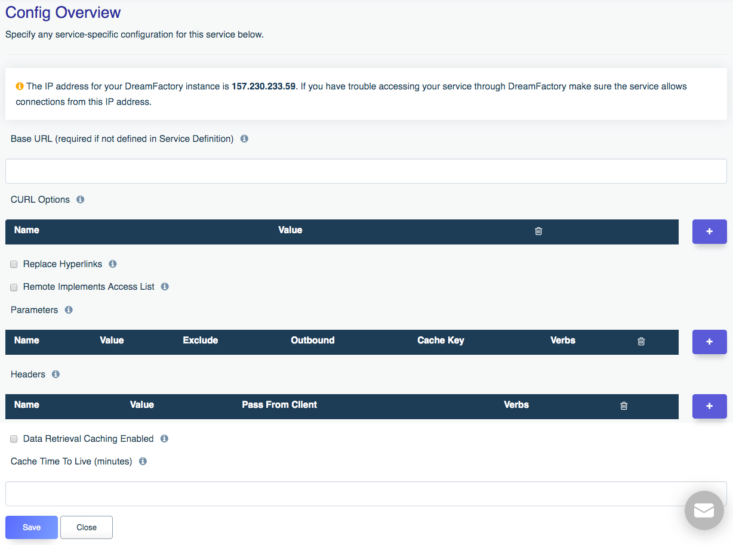The image size is (733, 545).
Task: Check the Remote Implements Access List box
Action: 14,287
